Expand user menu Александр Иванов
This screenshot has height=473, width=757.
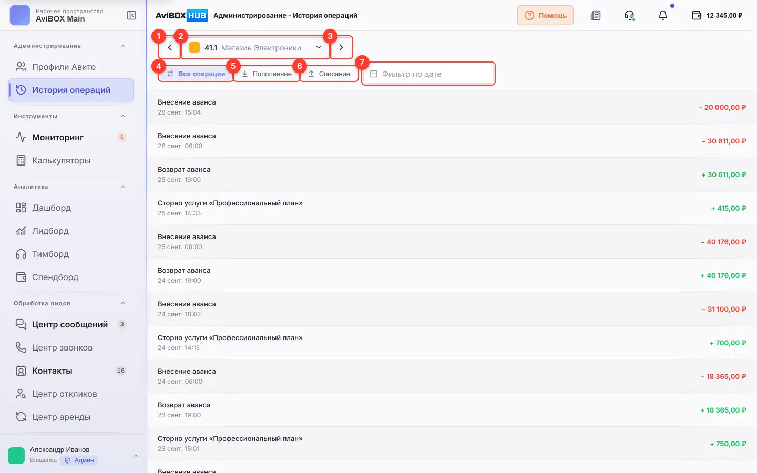point(74,455)
